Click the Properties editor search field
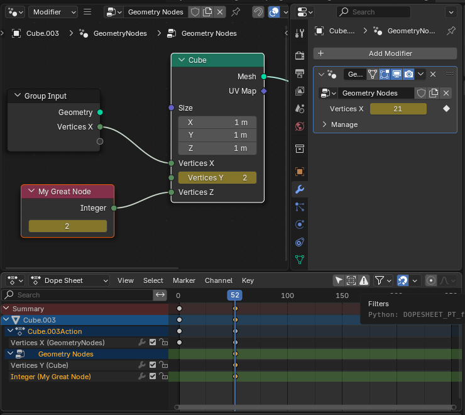The height and width of the screenshot is (415, 465). click(x=373, y=12)
